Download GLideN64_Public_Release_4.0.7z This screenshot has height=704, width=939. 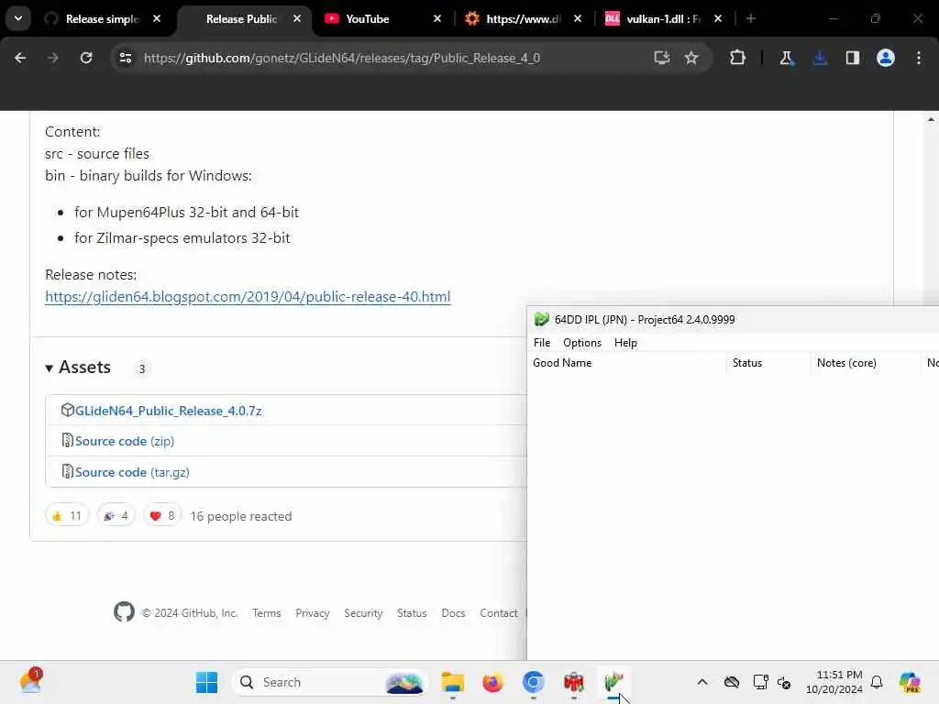point(169,412)
